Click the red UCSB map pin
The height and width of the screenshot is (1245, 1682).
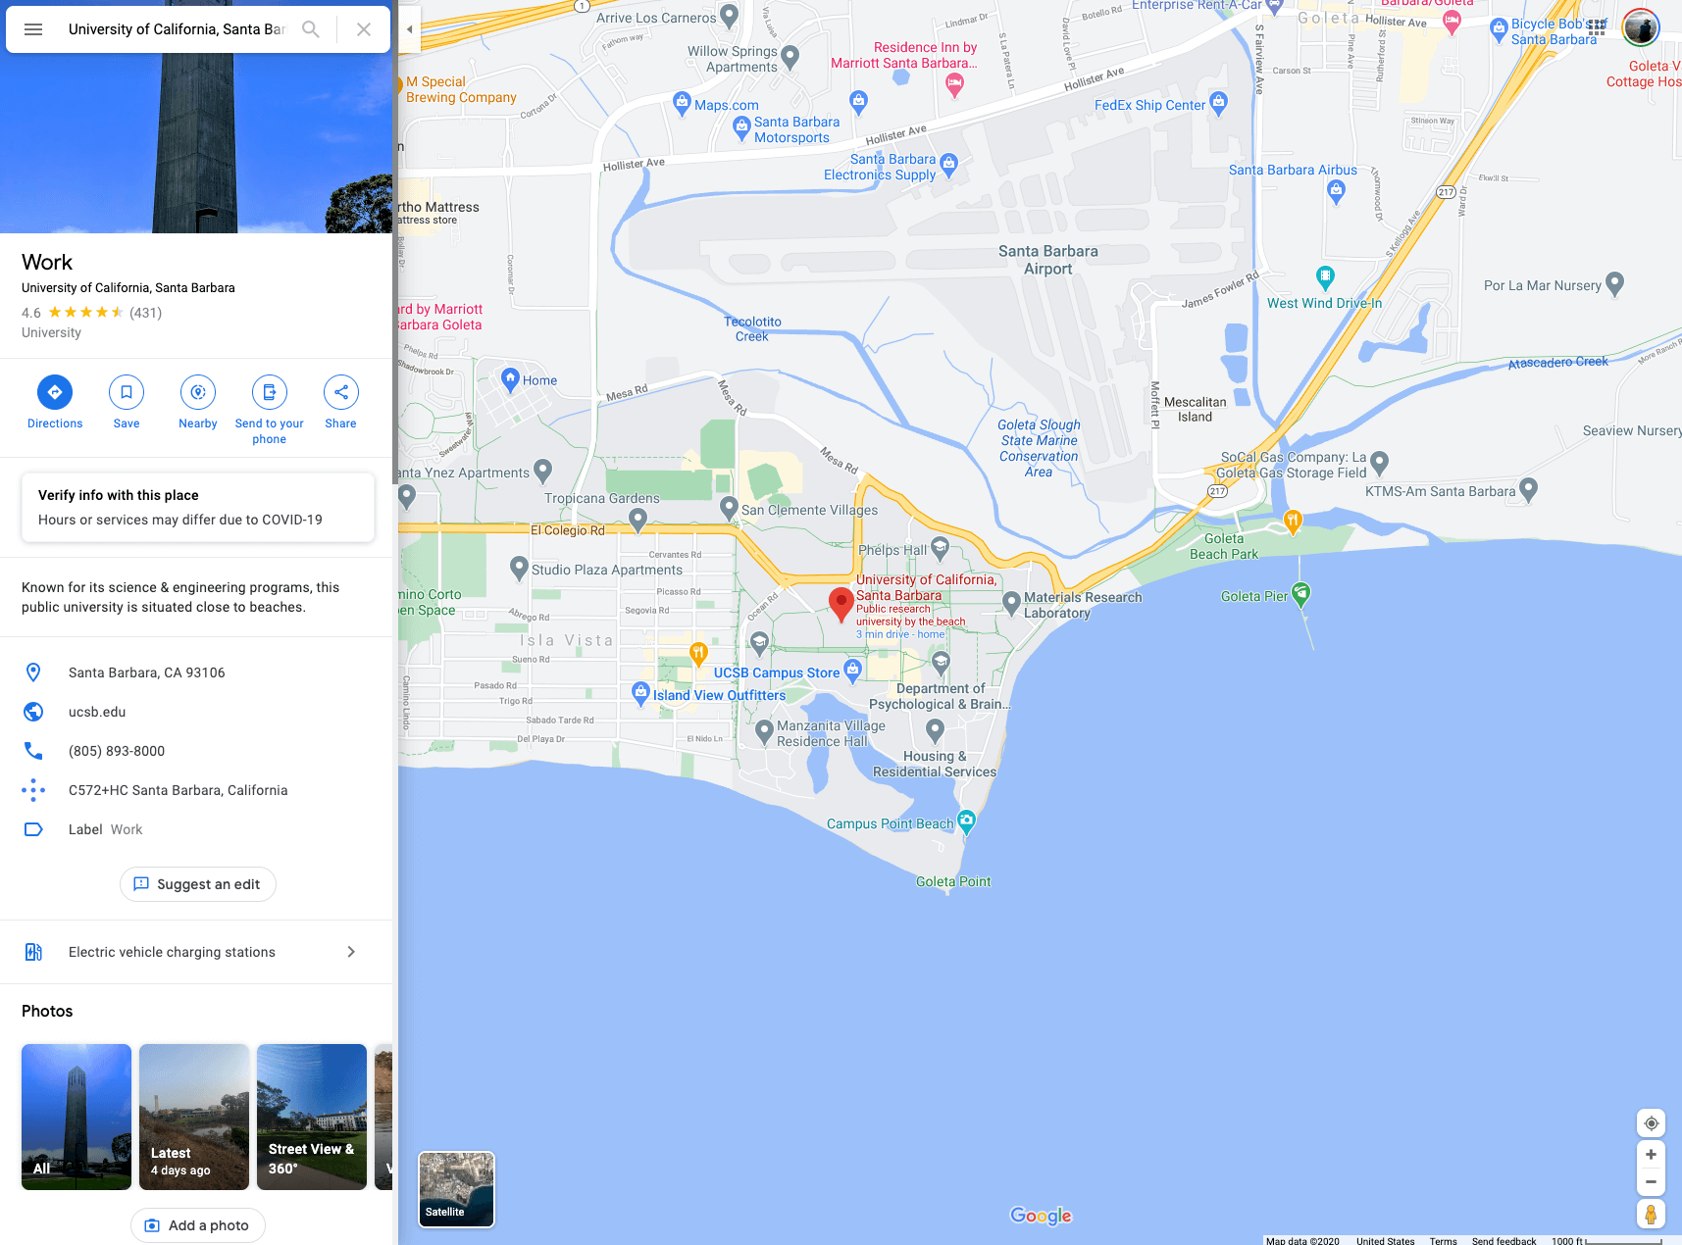pyautogui.click(x=841, y=604)
